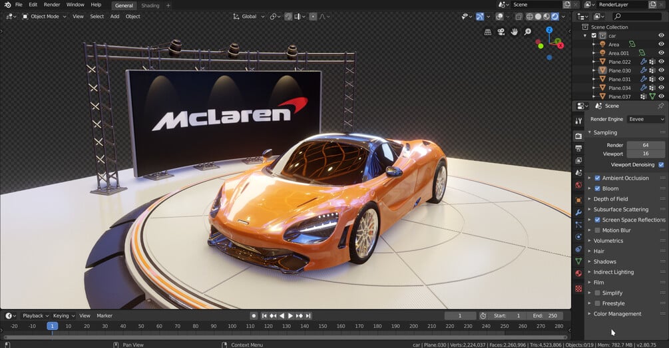669x348 pixels.
Task: Open the Material properties tab
Action: (578, 273)
